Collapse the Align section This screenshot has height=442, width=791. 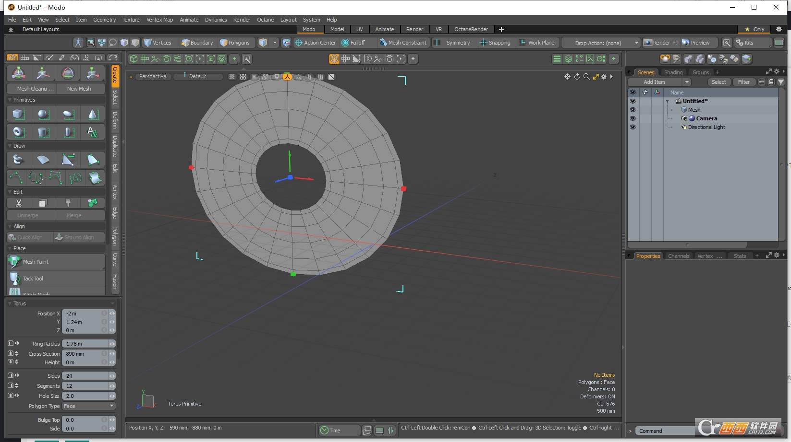click(x=10, y=226)
